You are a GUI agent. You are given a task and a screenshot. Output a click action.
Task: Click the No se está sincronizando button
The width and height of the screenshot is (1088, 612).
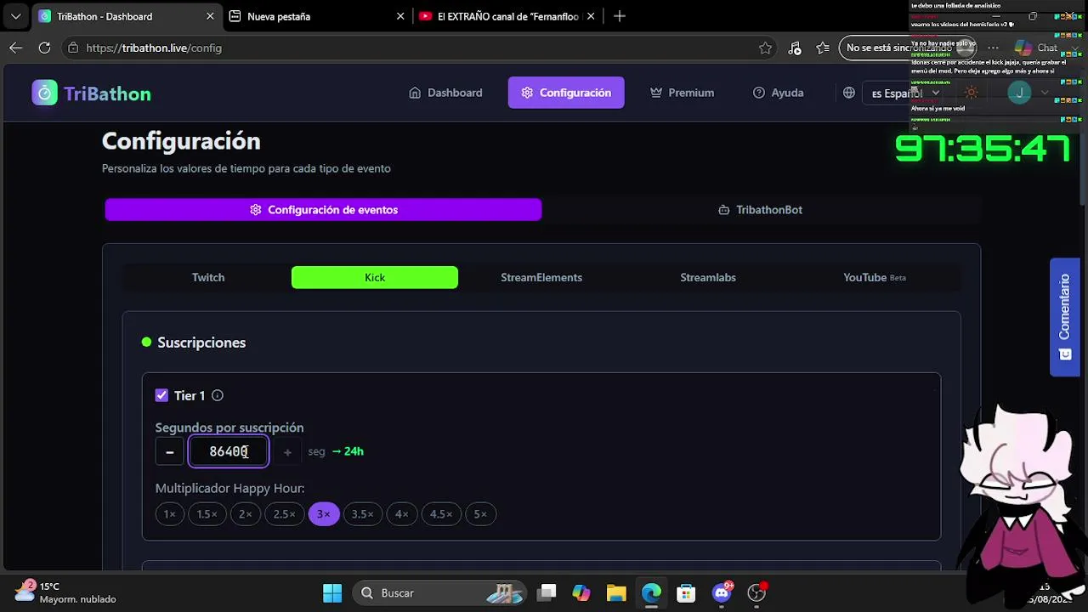pyautogui.click(x=908, y=48)
